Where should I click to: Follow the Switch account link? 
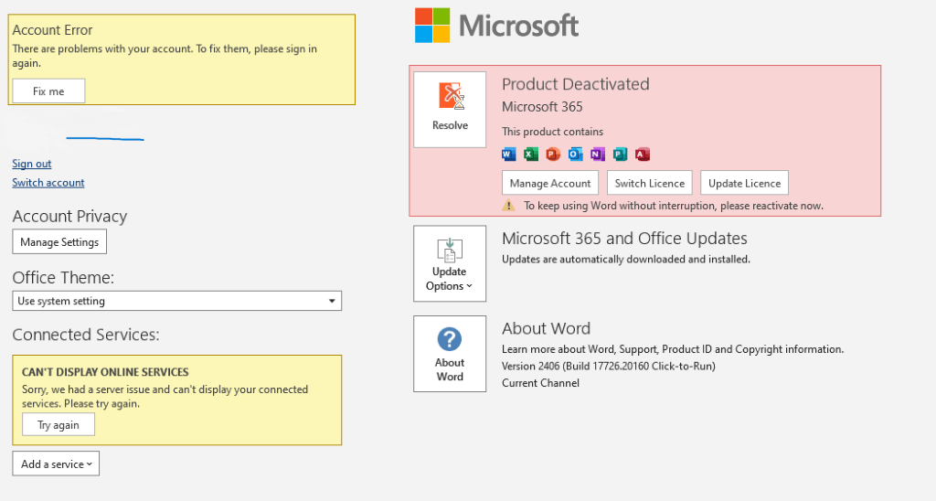click(48, 183)
